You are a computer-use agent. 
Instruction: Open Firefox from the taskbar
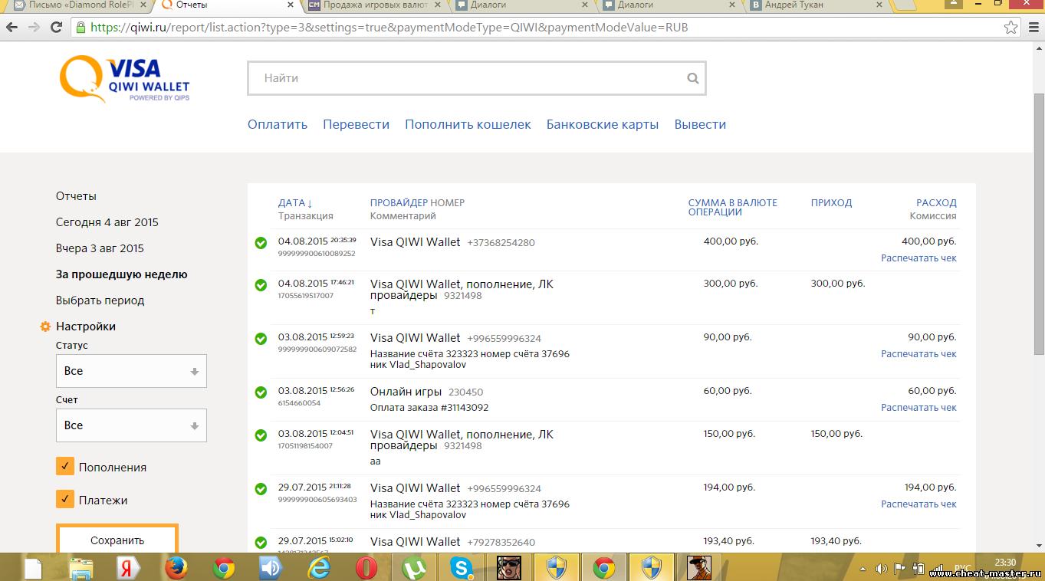[x=176, y=568]
